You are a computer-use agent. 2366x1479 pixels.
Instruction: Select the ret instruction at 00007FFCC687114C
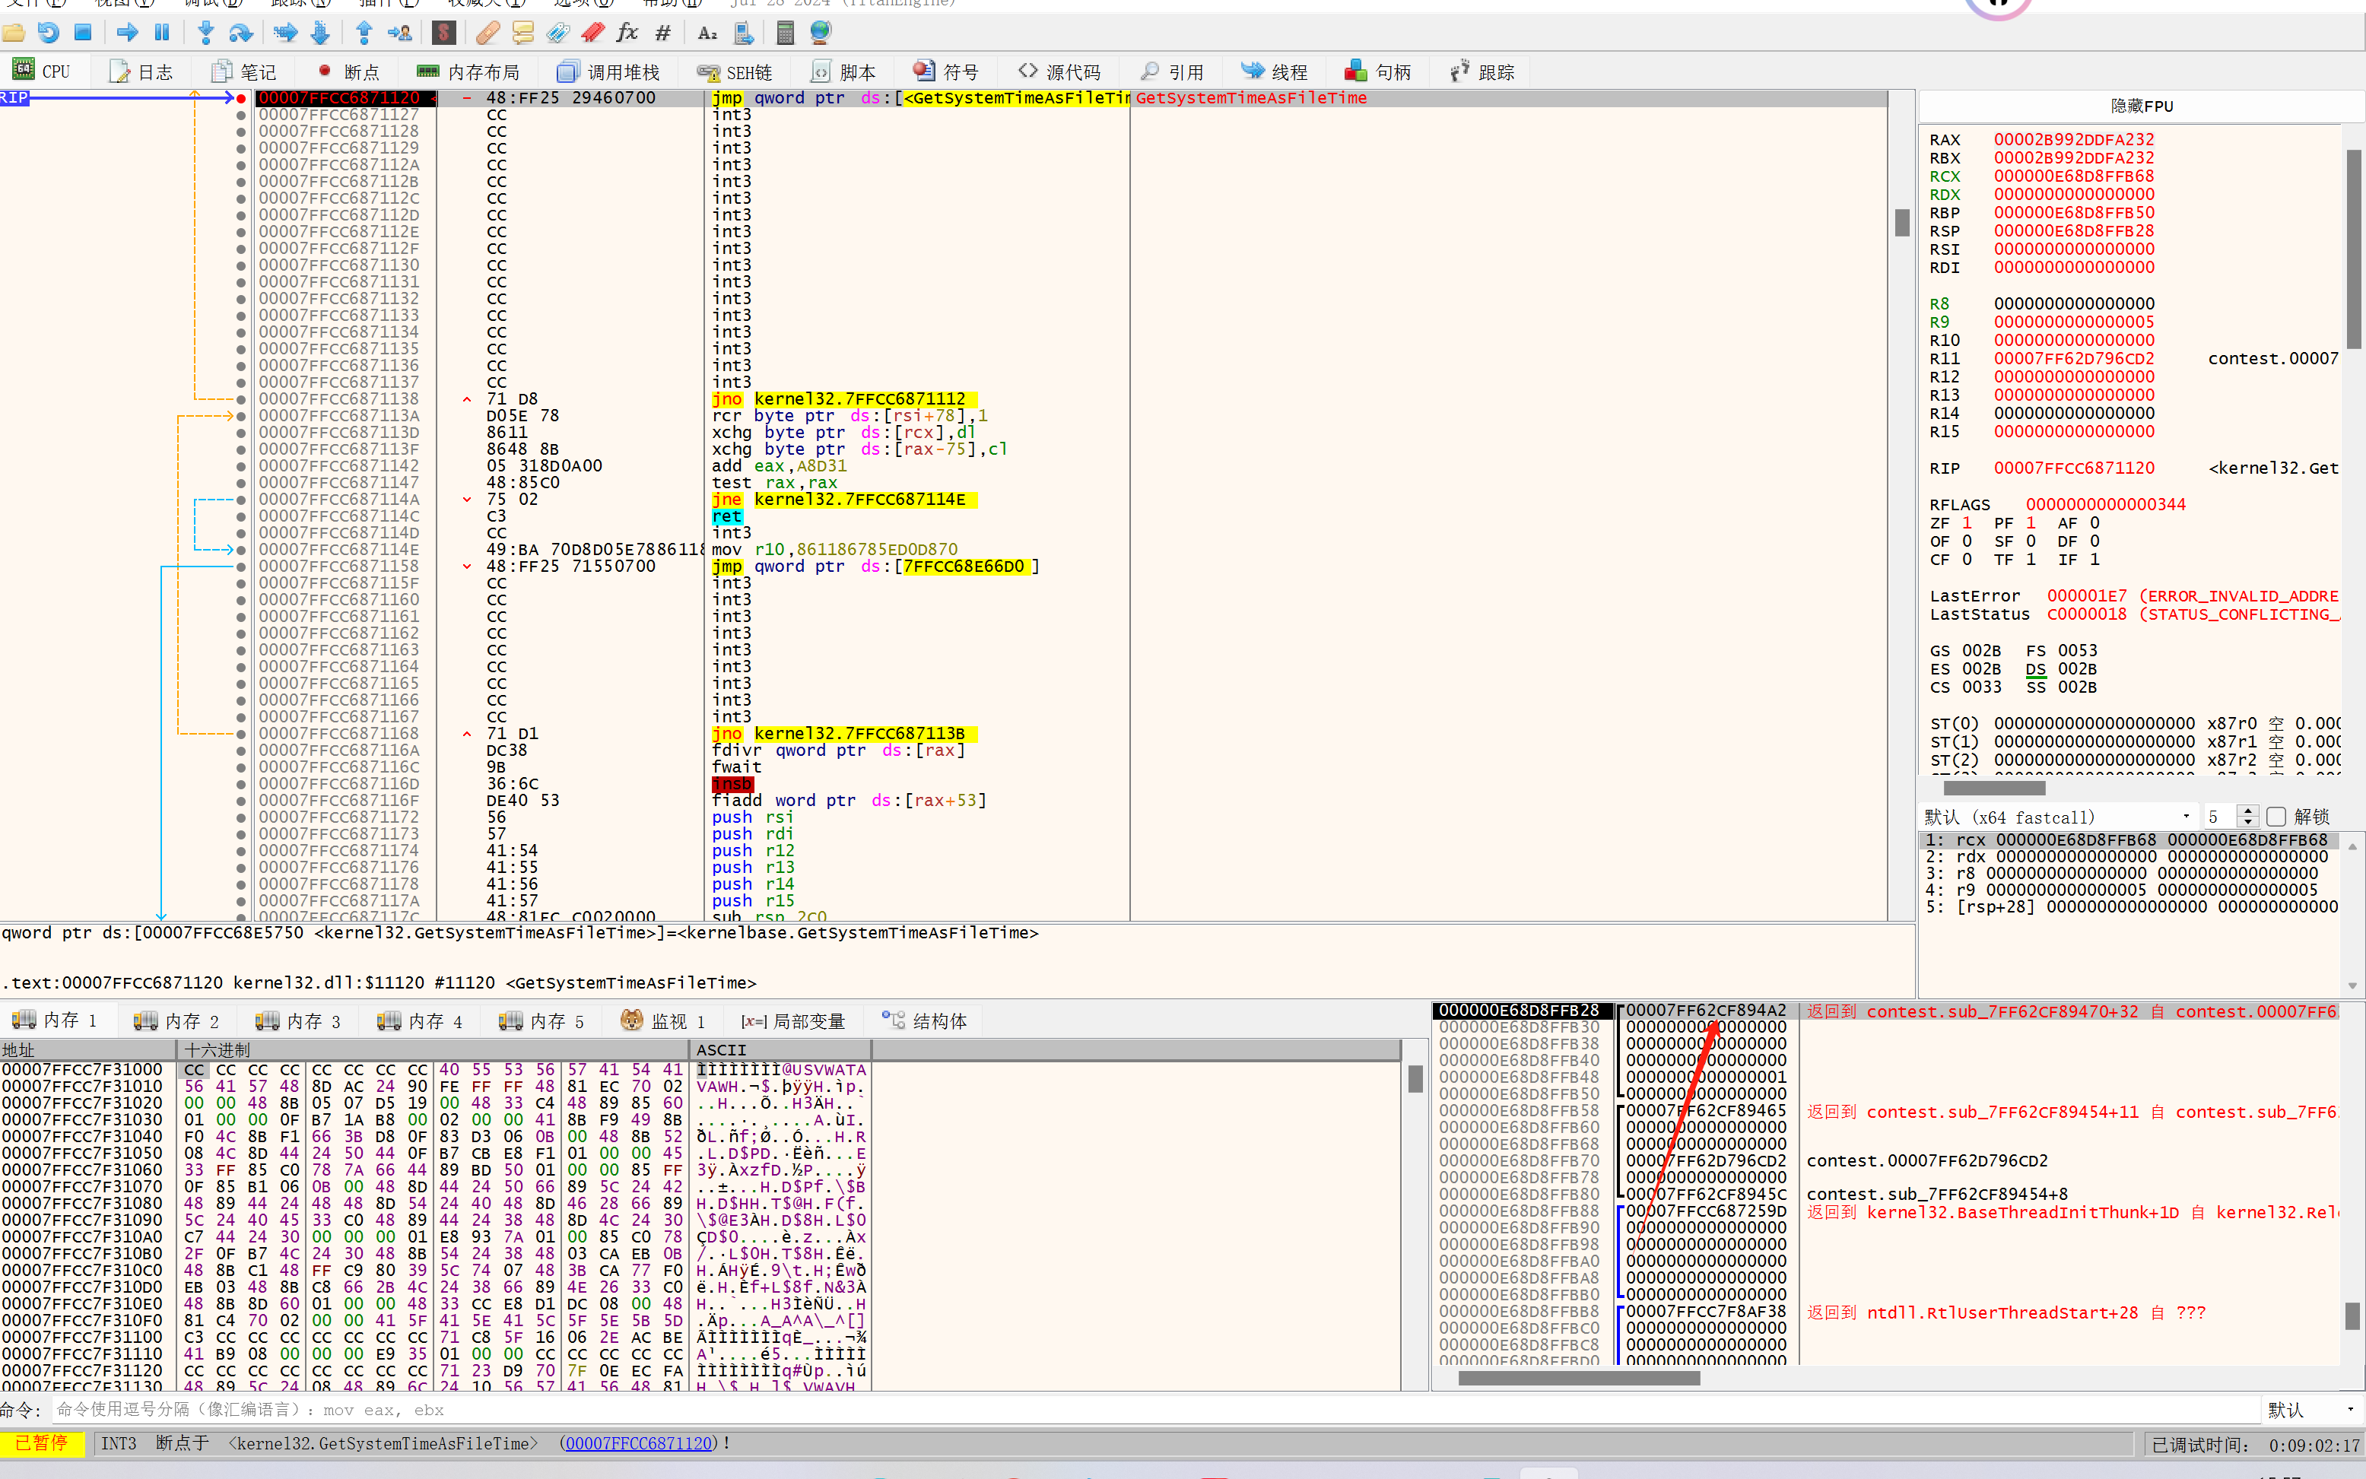point(727,516)
